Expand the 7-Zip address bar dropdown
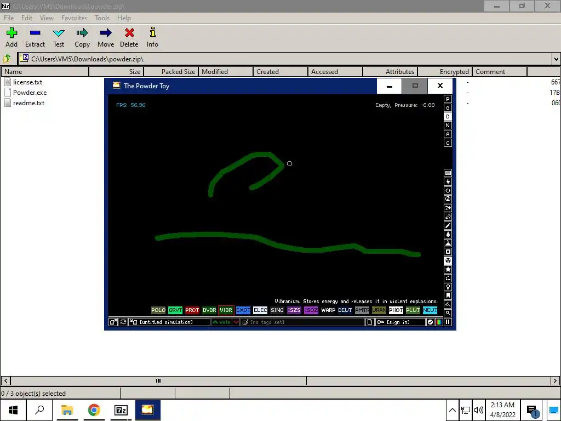 (x=556, y=59)
